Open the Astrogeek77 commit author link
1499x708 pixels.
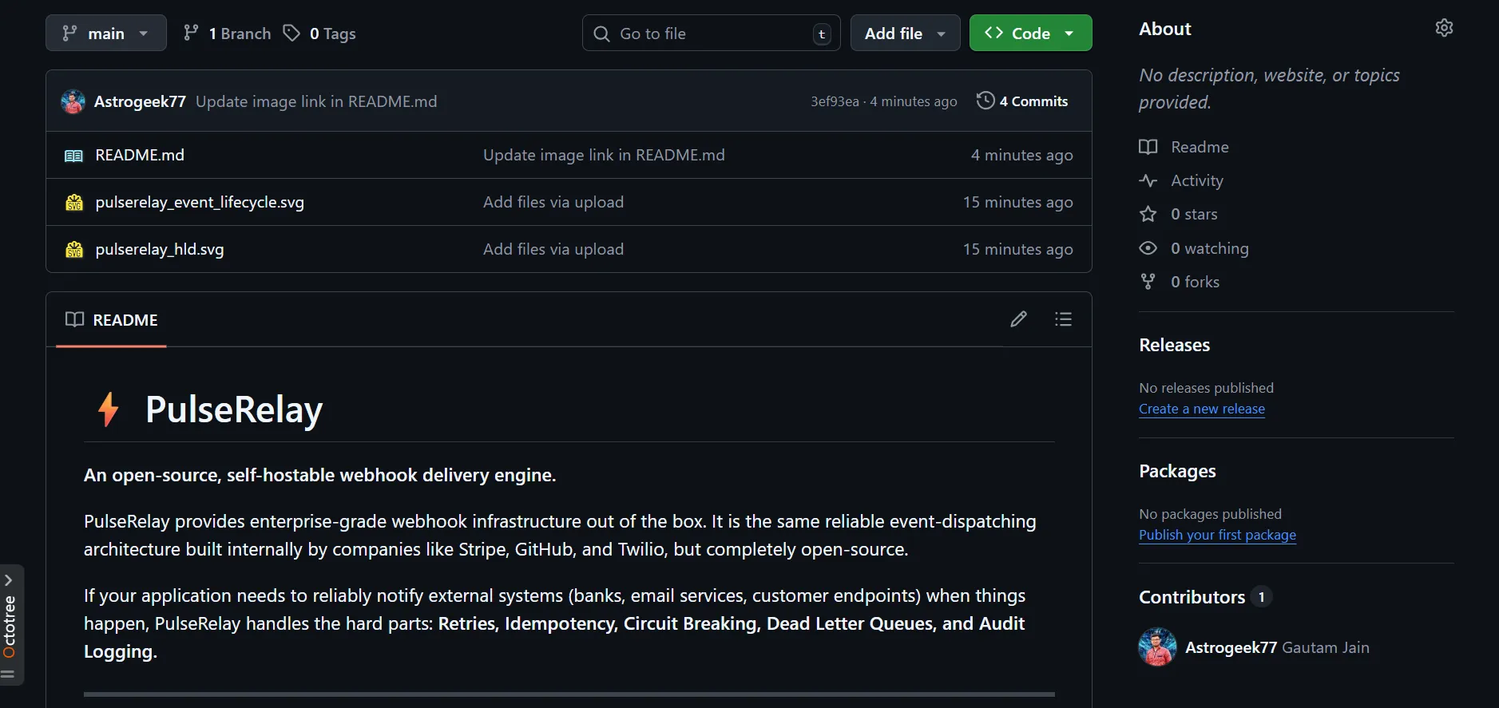pos(140,101)
